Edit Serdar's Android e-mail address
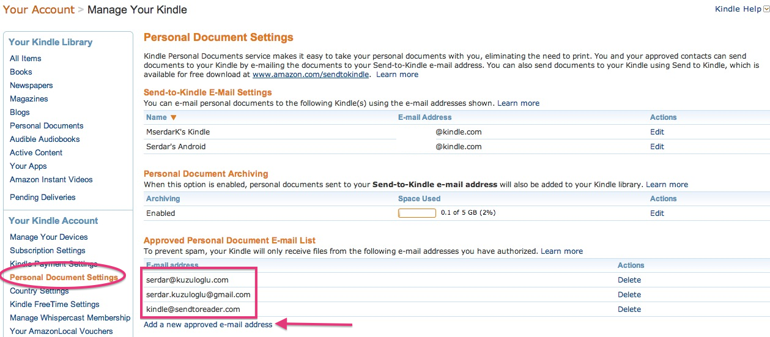 click(657, 147)
